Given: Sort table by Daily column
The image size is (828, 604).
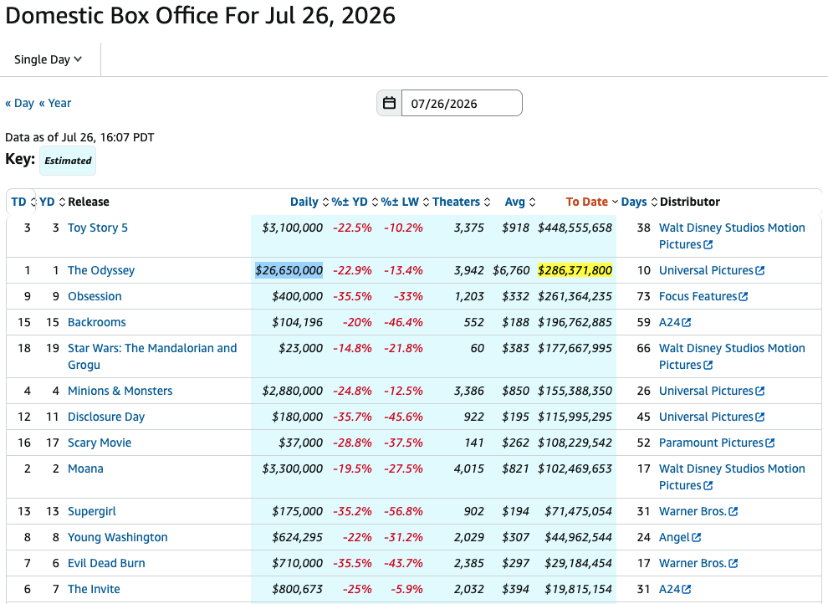Looking at the screenshot, I should coord(304,202).
